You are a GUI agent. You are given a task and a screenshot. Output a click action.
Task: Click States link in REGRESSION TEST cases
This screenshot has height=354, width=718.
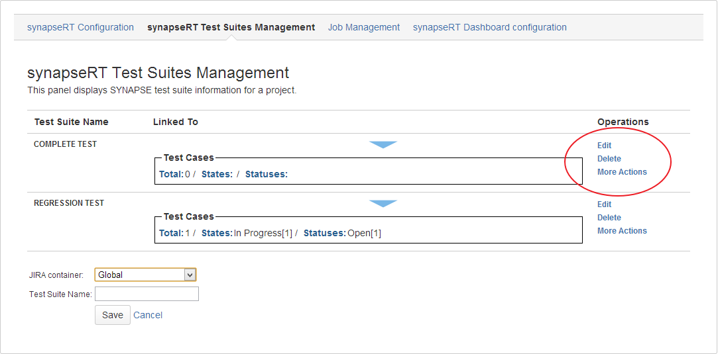tap(217, 233)
